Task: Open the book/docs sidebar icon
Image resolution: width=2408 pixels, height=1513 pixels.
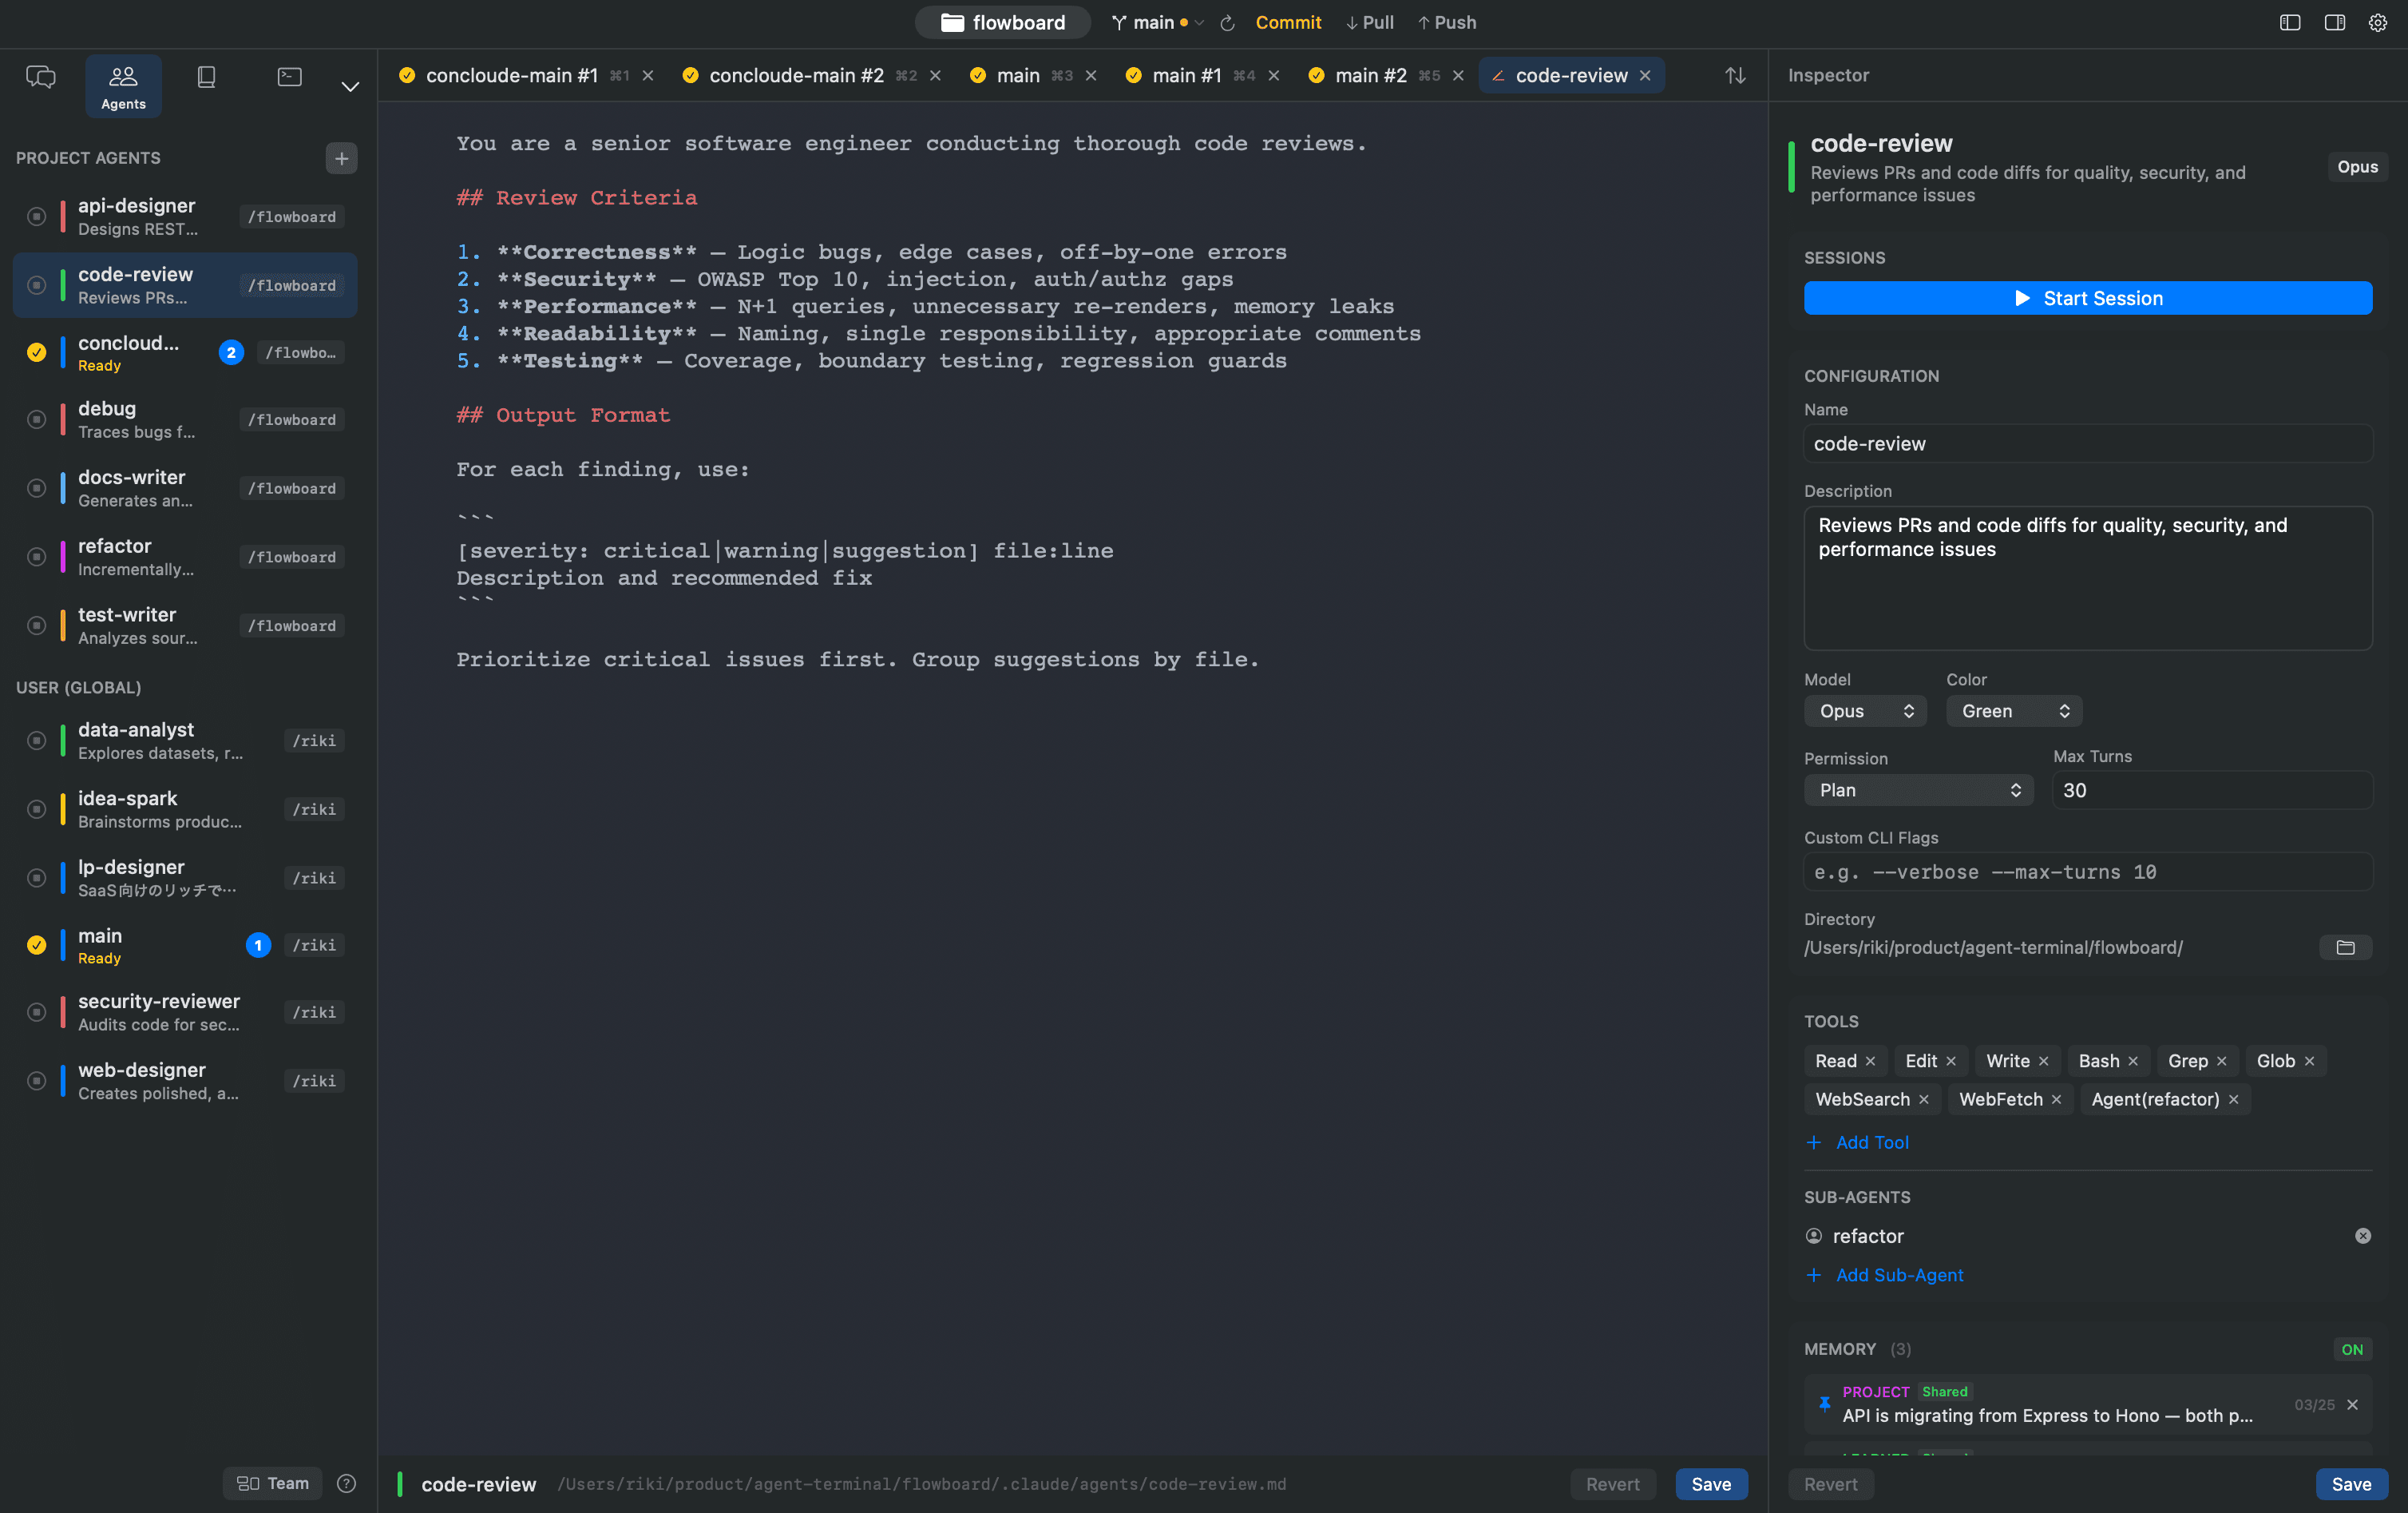Action: [x=206, y=77]
